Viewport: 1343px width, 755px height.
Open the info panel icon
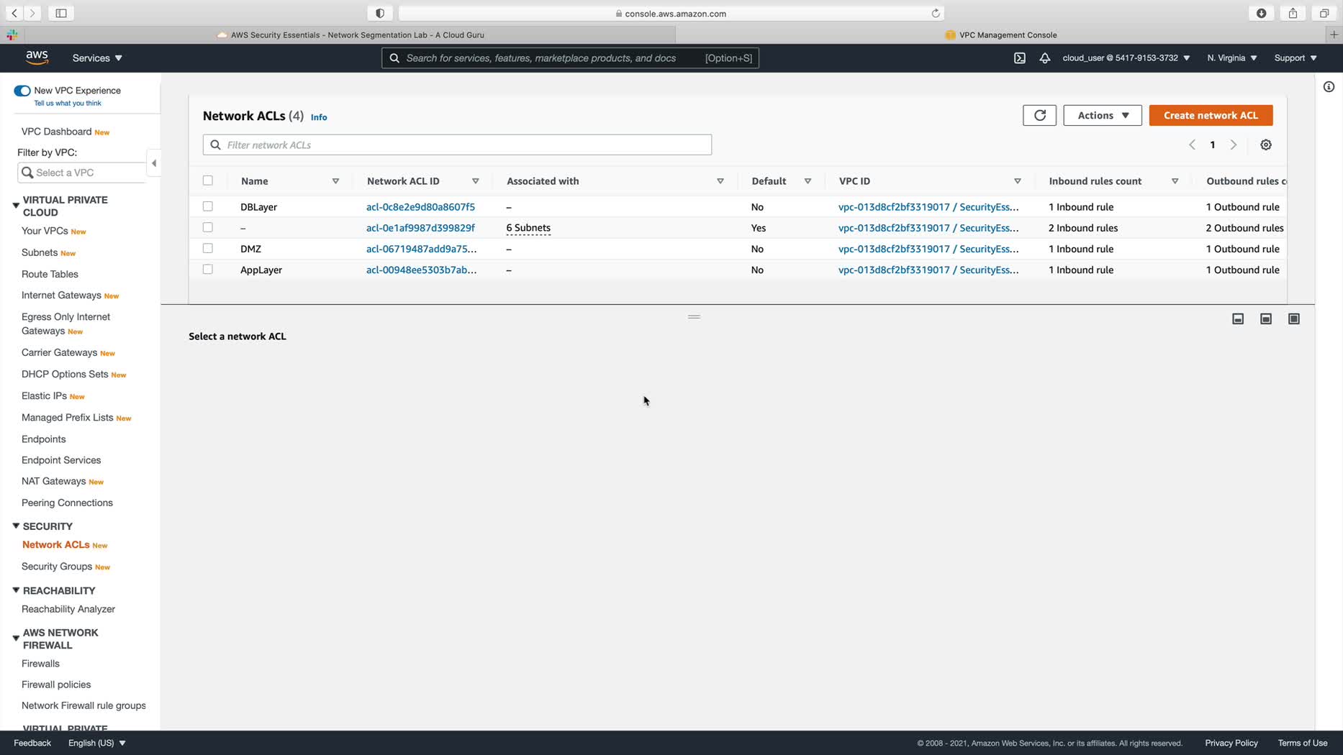(1329, 87)
